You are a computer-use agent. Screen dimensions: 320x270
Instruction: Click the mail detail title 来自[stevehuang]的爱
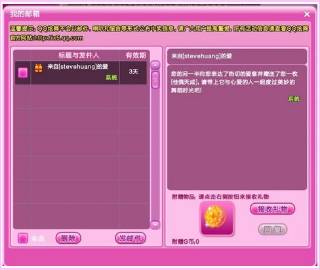201,56
